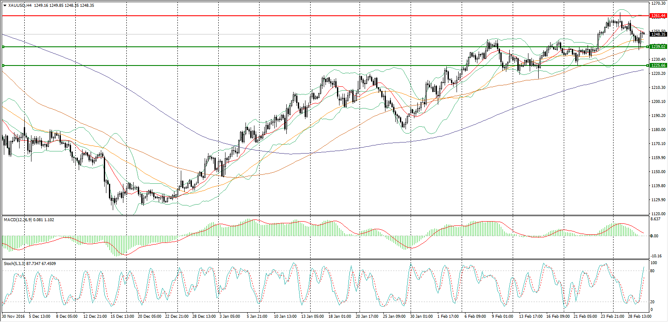
Task: Click the 25 Jan 09:00 time label
Action: pos(394,316)
